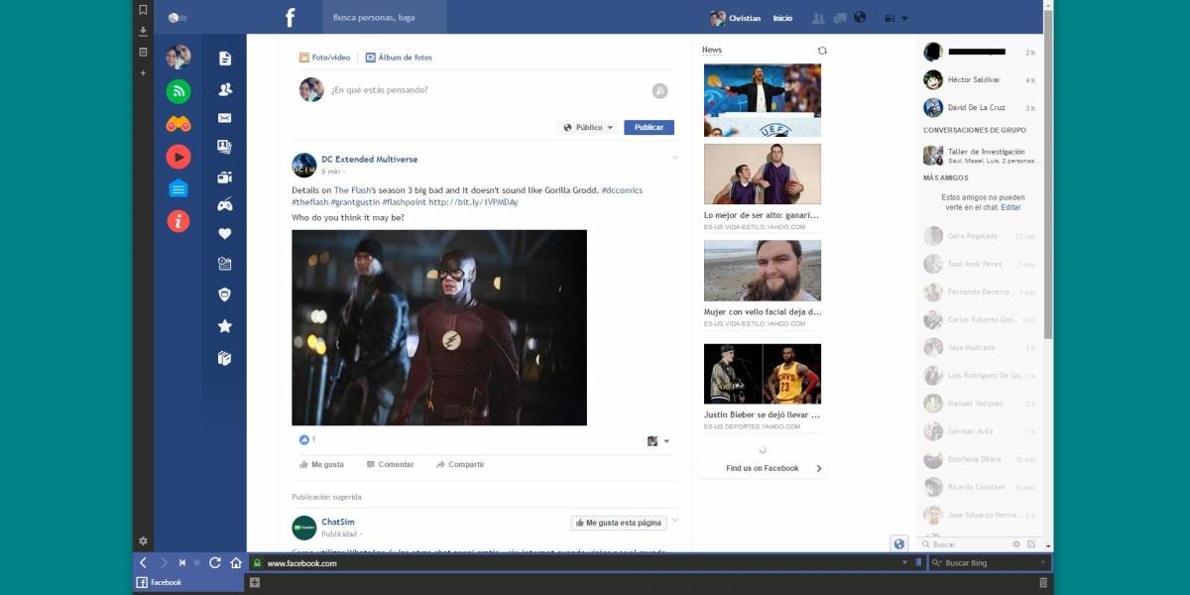
Task: Toggle the switch at header left
Action: pos(178,18)
